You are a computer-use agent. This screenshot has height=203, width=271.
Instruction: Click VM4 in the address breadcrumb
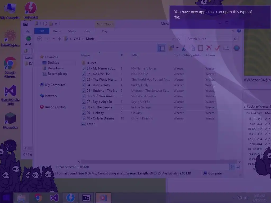coord(77,39)
